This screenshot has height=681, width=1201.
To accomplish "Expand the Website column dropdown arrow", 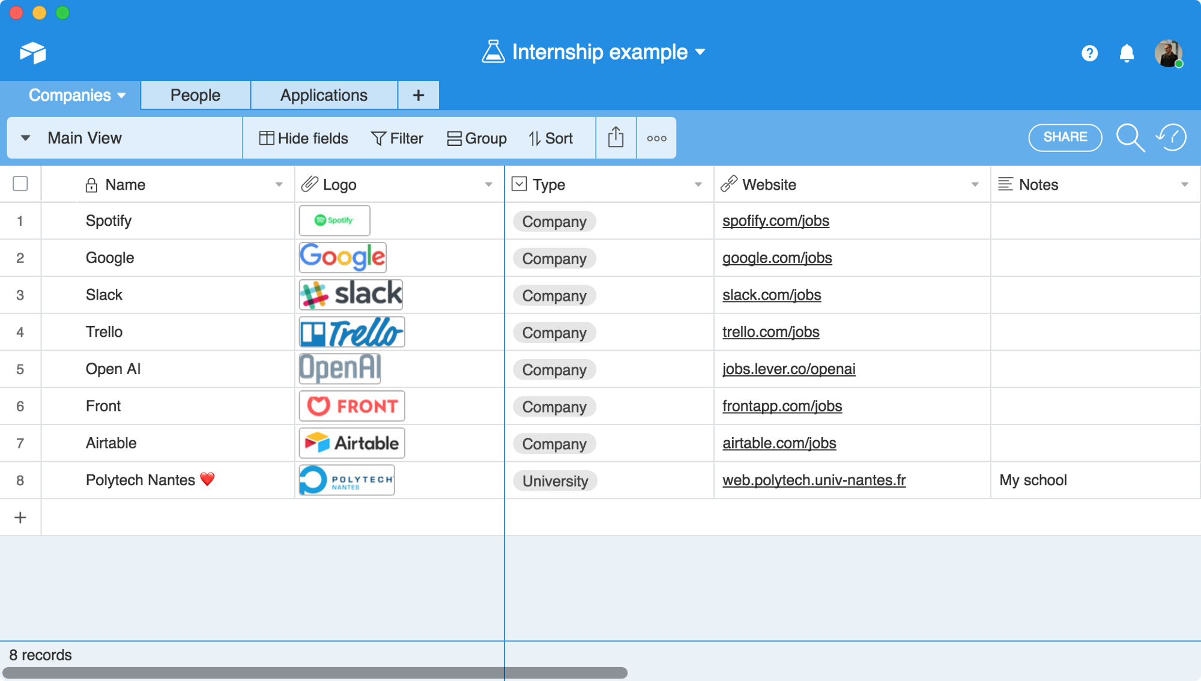I will 975,184.
